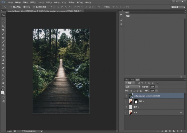Open the blend mode 正常 dropdown
The image size is (187, 133).
click(133, 87)
